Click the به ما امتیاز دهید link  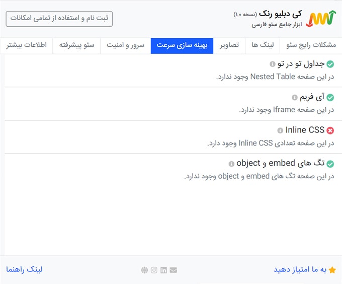pyautogui.click(x=300, y=269)
